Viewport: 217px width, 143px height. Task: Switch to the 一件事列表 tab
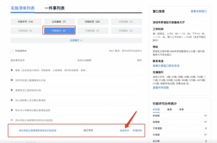coord(55,8)
